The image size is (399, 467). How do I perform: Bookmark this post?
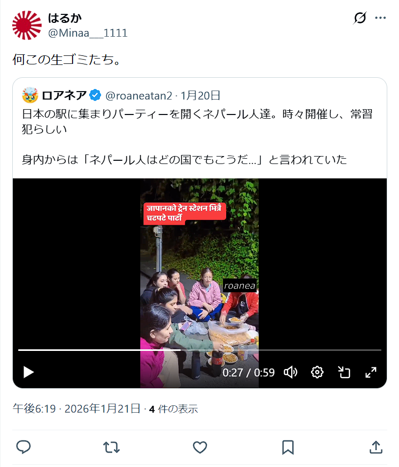click(x=288, y=447)
